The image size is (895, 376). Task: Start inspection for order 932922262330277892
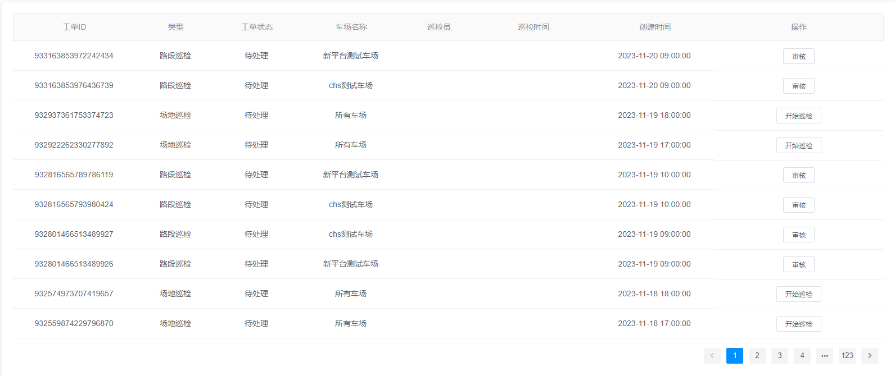(x=798, y=145)
